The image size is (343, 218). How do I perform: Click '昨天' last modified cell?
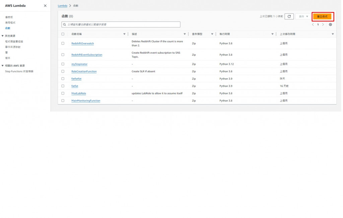point(282,79)
